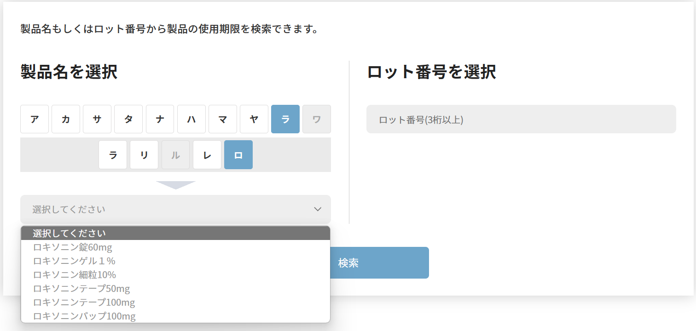
Task: Choose ロキソニンパップ100mg from the list
Action: [175, 316]
